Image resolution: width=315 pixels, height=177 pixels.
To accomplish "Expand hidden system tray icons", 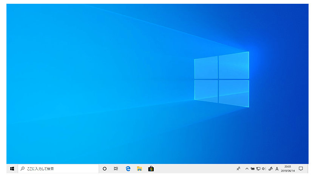I will pos(247,169).
